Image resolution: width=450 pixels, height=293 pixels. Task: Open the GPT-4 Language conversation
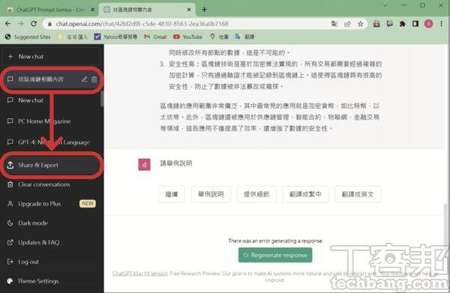click(x=52, y=142)
